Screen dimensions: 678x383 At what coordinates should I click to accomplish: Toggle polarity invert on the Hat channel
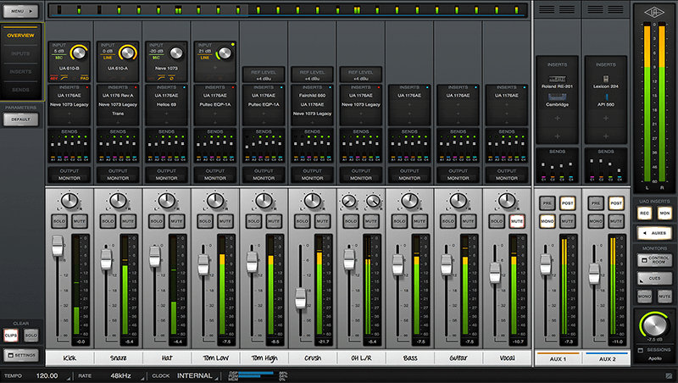[x=172, y=78]
